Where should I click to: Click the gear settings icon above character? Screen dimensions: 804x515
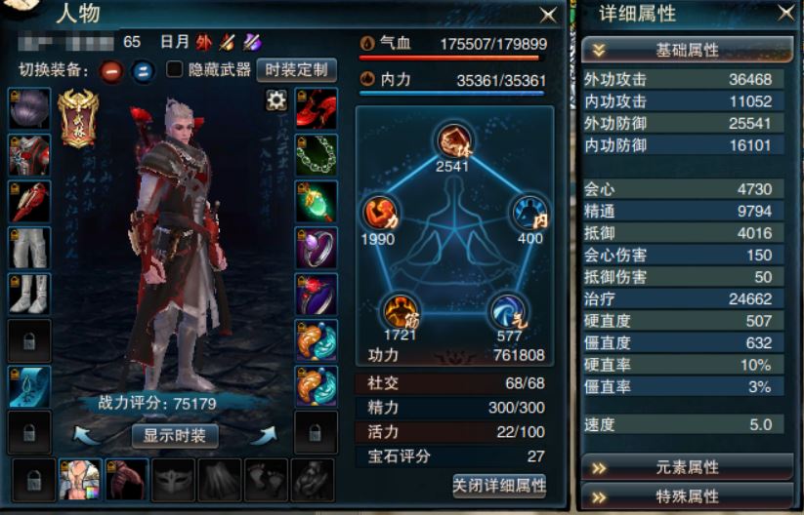tap(275, 99)
